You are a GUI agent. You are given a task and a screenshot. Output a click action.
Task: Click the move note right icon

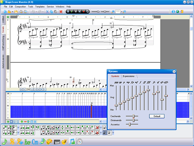(x=22, y=133)
